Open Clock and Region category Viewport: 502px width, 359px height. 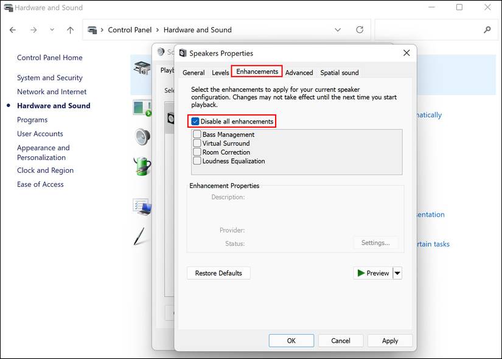click(x=45, y=170)
